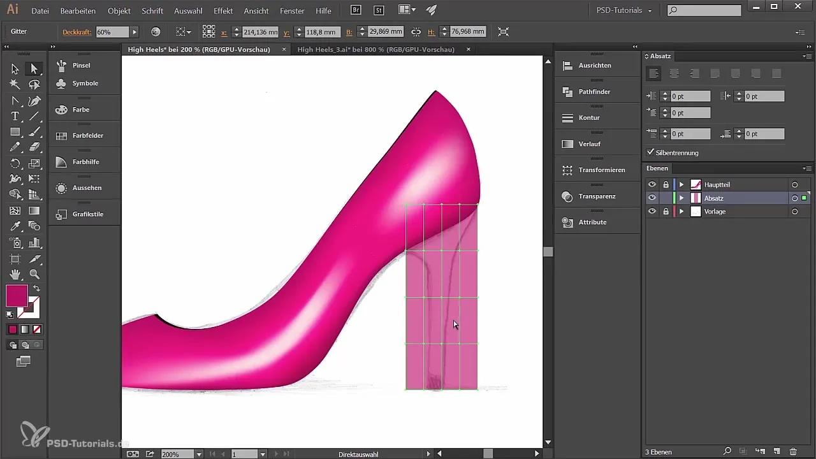This screenshot has height=459, width=816.
Task: Switch to High Heels_3.ai document tab
Action: (375, 49)
